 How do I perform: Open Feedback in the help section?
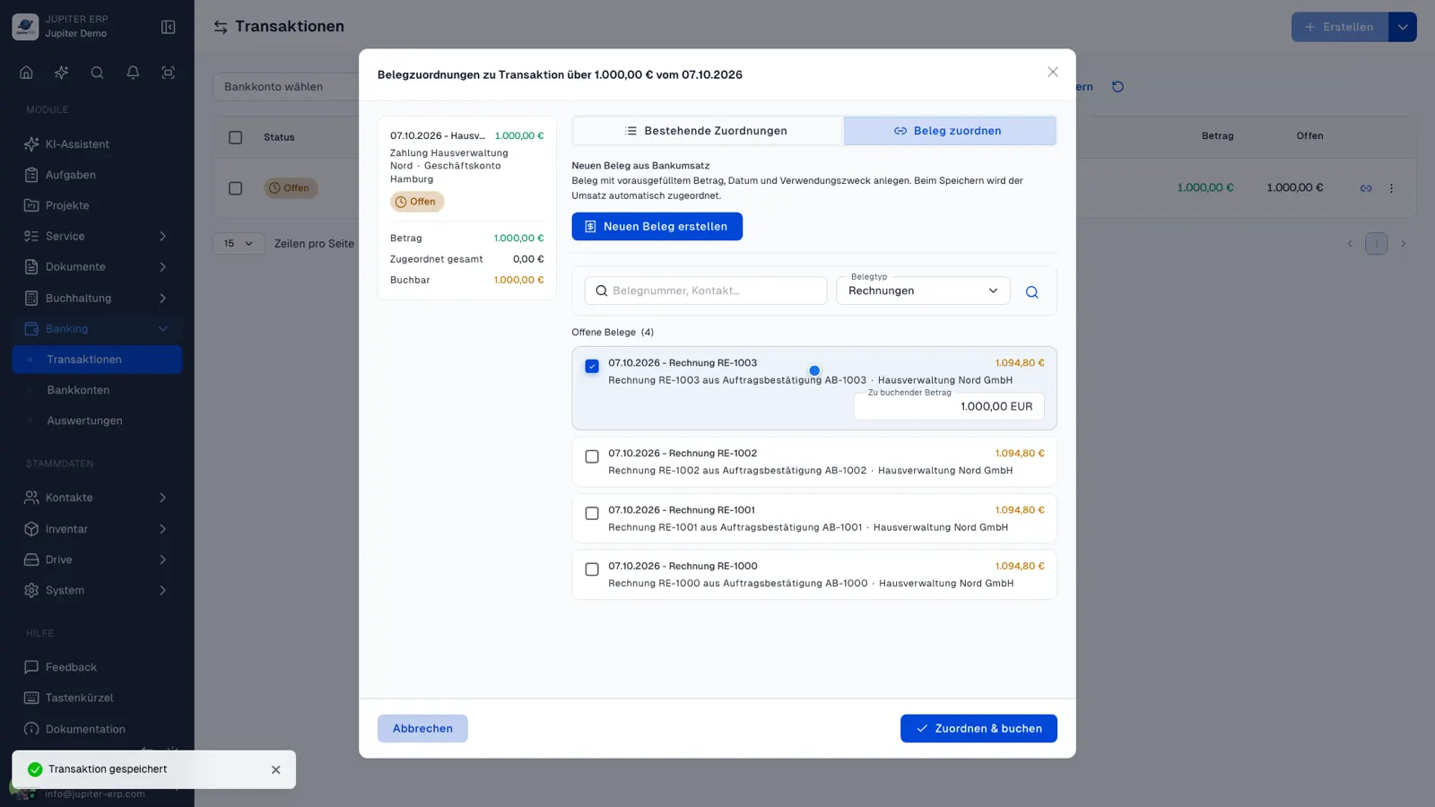tap(97, 667)
